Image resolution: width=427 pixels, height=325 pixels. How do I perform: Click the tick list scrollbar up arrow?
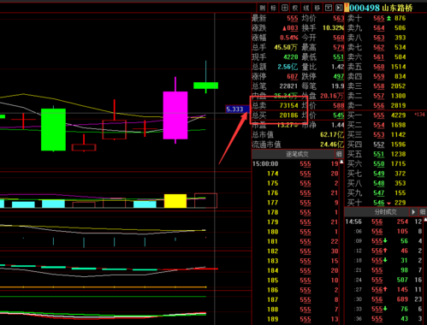click(x=341, y=162)
